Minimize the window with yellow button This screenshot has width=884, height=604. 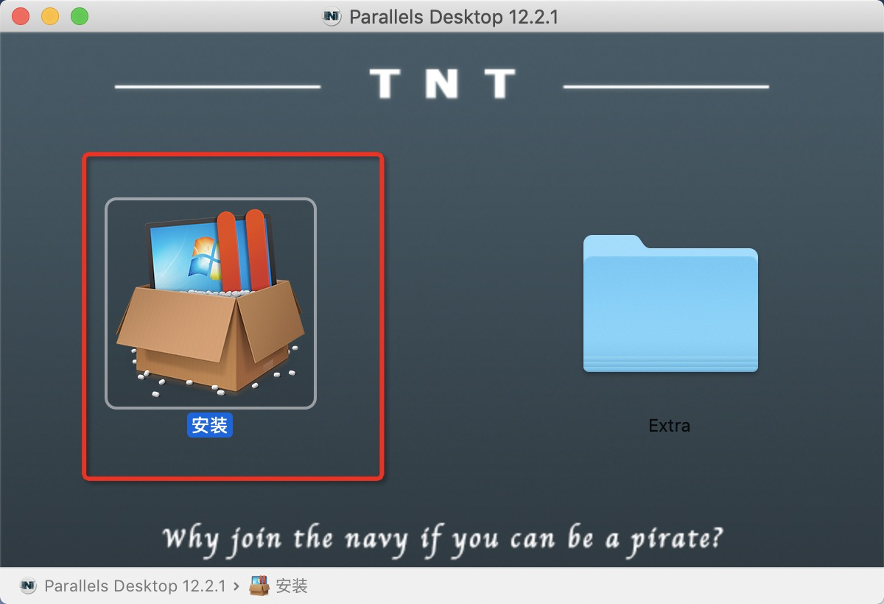pos(50,16)
